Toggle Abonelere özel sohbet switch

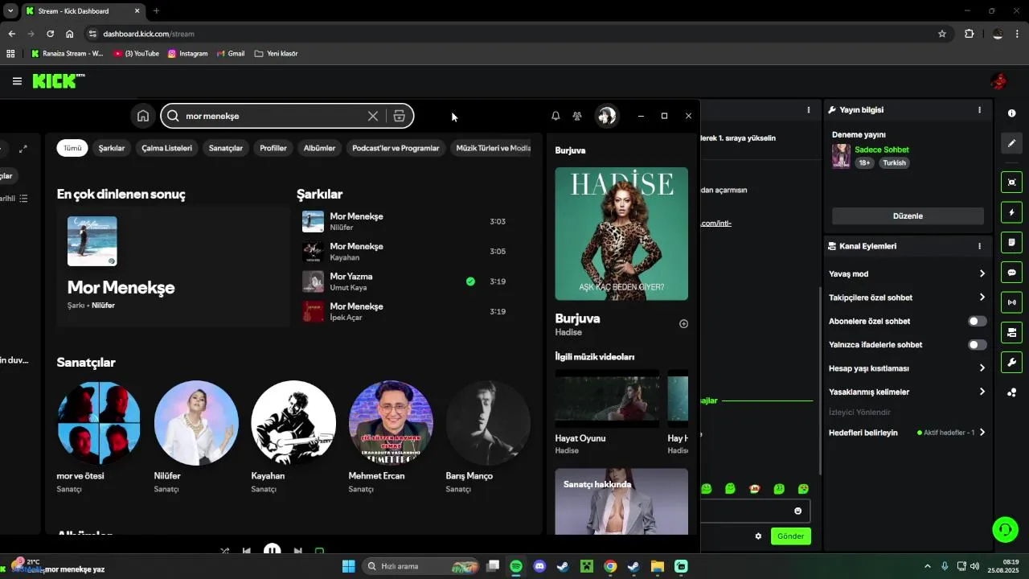[977, 321]
